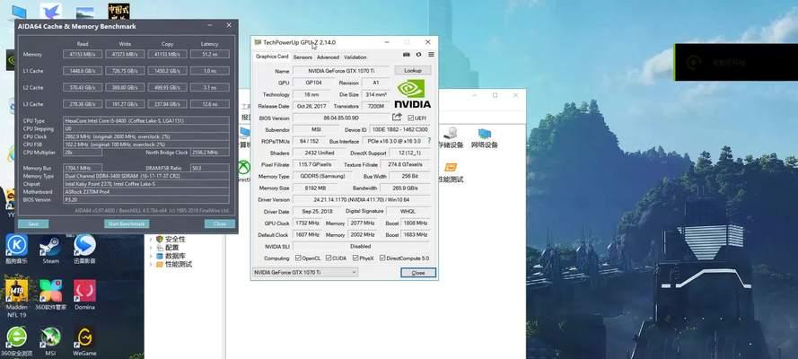798x359 pixels.
Task: Click Start Benchmark in AIDA64
Action: [x=127, y=223]
